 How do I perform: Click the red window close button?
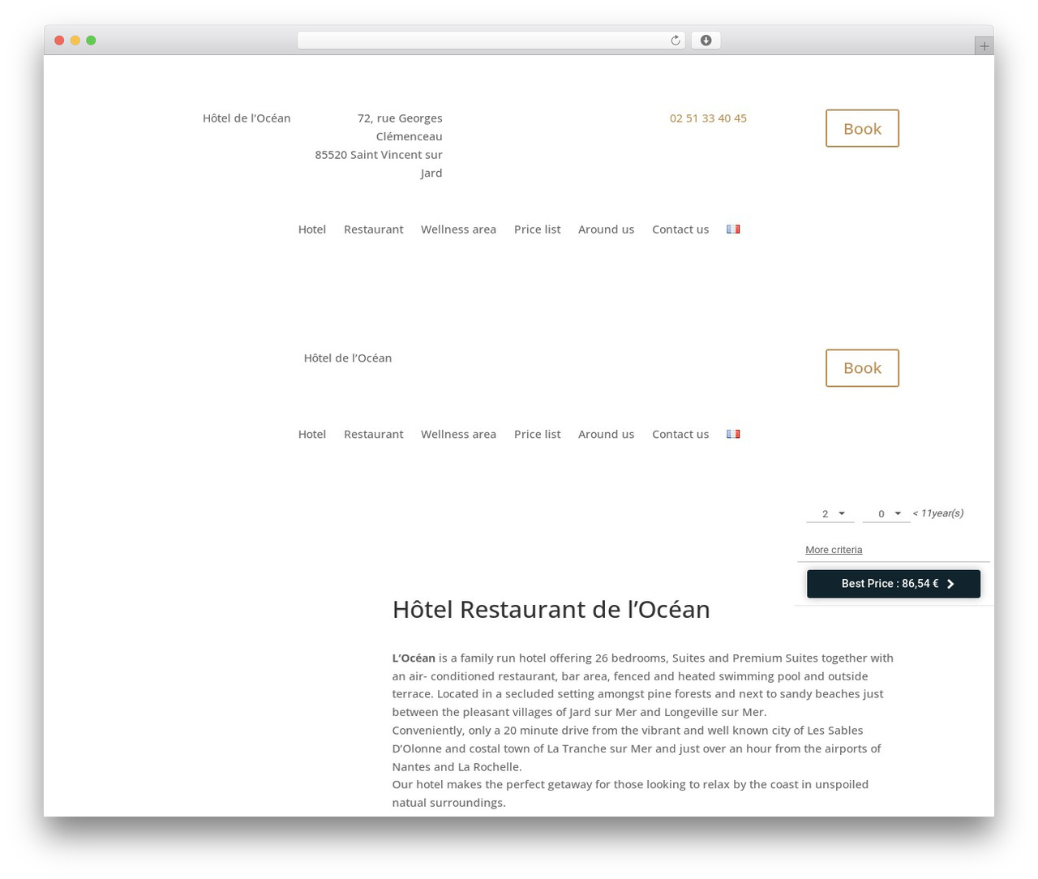point(59,41)
